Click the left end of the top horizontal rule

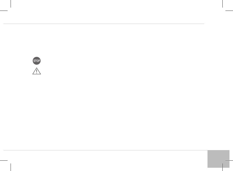click(4, 24)
